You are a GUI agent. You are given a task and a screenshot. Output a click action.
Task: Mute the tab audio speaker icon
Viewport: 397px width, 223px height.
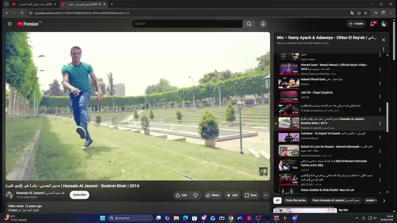100,4
